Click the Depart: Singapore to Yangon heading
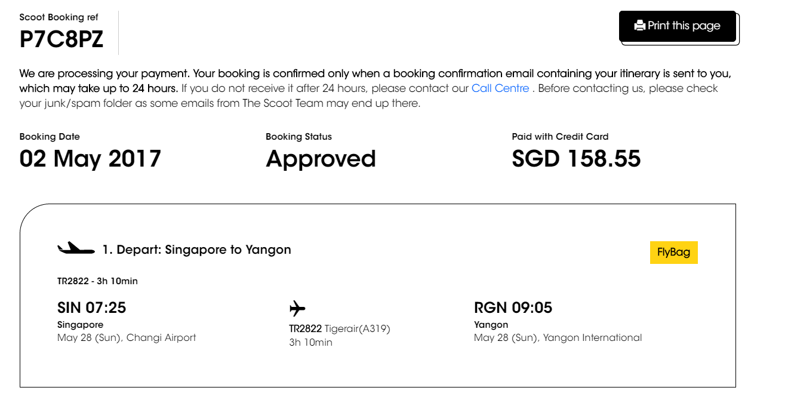This screenshot has height=409, width=791. tap(197, 250)
